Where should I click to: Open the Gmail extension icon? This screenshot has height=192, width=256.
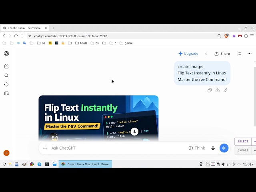pyautogui.click(x=240, y=36)
